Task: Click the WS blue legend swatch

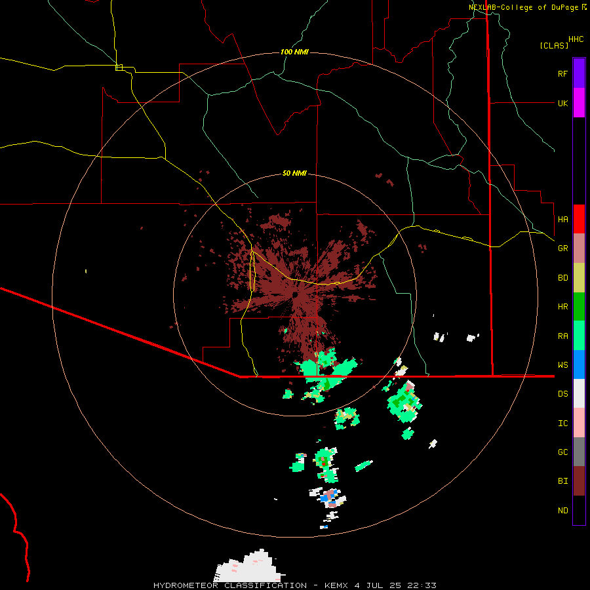Action: click(x=579, y=364)
